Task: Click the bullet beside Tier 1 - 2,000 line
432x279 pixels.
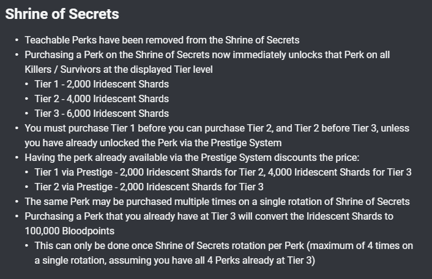Action: [27, 84]
